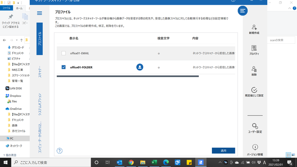The width and height of the screenshot is (297, 167).
Task: Open recent locations dropdown in Explorer
Action: [17, 40]
